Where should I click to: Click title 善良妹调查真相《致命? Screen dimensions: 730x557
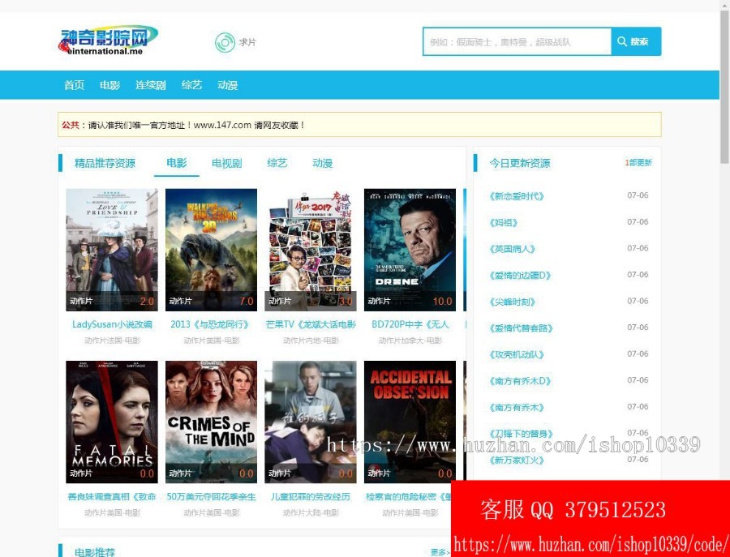tap(112, 496)
